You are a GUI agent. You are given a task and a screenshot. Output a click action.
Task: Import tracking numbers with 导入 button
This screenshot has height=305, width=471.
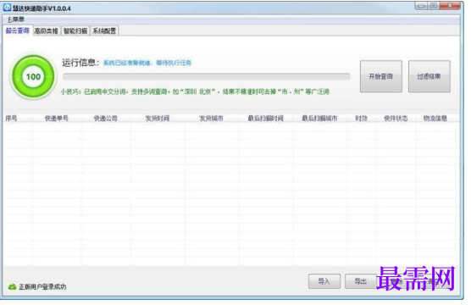[x=324, y=281]
